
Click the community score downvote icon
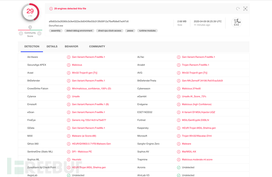(x=21, y=33)
